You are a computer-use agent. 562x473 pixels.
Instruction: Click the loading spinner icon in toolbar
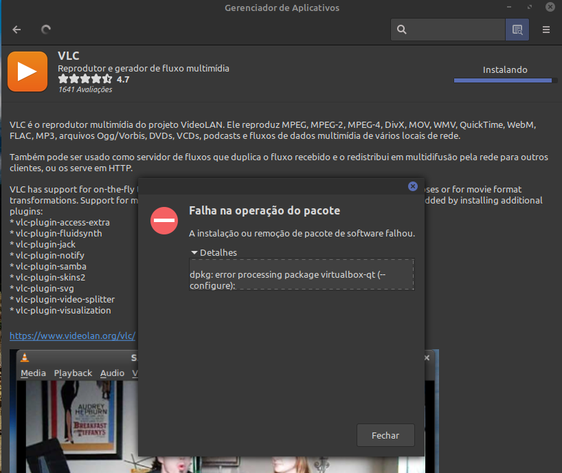click(46, 30)
